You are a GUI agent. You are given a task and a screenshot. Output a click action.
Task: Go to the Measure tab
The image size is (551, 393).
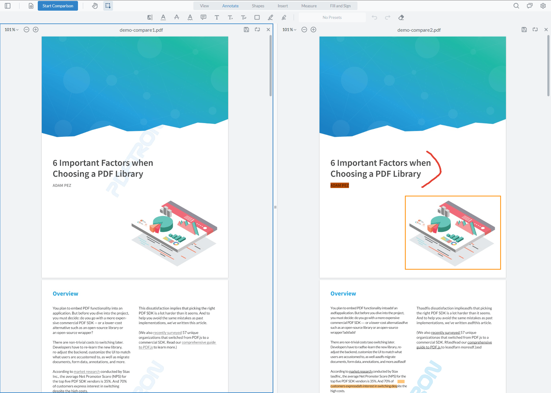pos(309,6)
